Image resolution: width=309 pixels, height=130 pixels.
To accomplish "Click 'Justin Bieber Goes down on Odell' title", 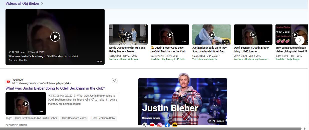I will coord(169,49).
